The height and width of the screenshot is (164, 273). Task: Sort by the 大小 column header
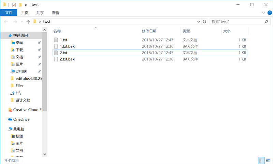(x=227, y=31)
